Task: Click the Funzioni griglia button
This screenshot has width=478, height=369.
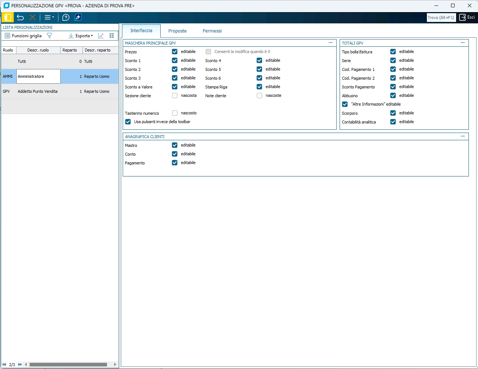Action: [x=23, y=36]
